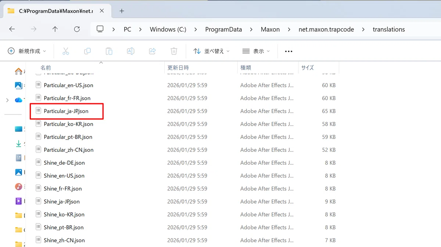Click the date cell for Particular_fr-FR.json
441x247 pixels.
(x=187, y=98)
